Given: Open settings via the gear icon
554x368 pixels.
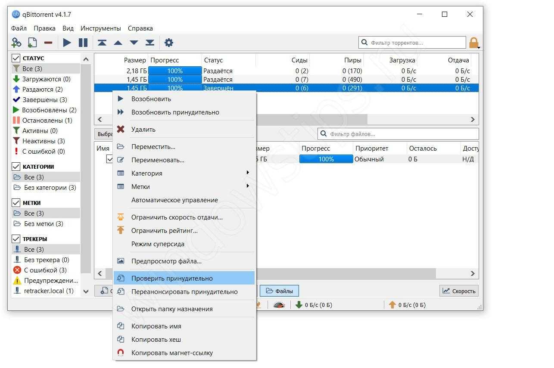Looking at the screenshot, I should [x=169, y=43].
